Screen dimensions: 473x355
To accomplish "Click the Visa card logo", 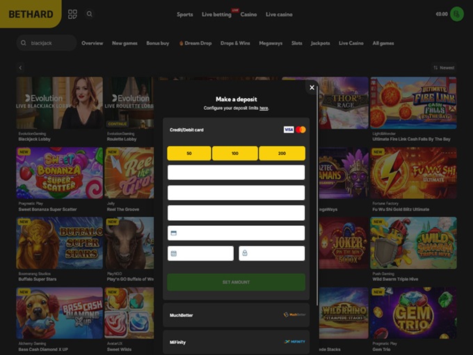I will pos(289,130).
